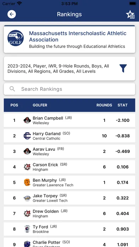Tap Greater Lowell Tech team logo

(27, 198)
